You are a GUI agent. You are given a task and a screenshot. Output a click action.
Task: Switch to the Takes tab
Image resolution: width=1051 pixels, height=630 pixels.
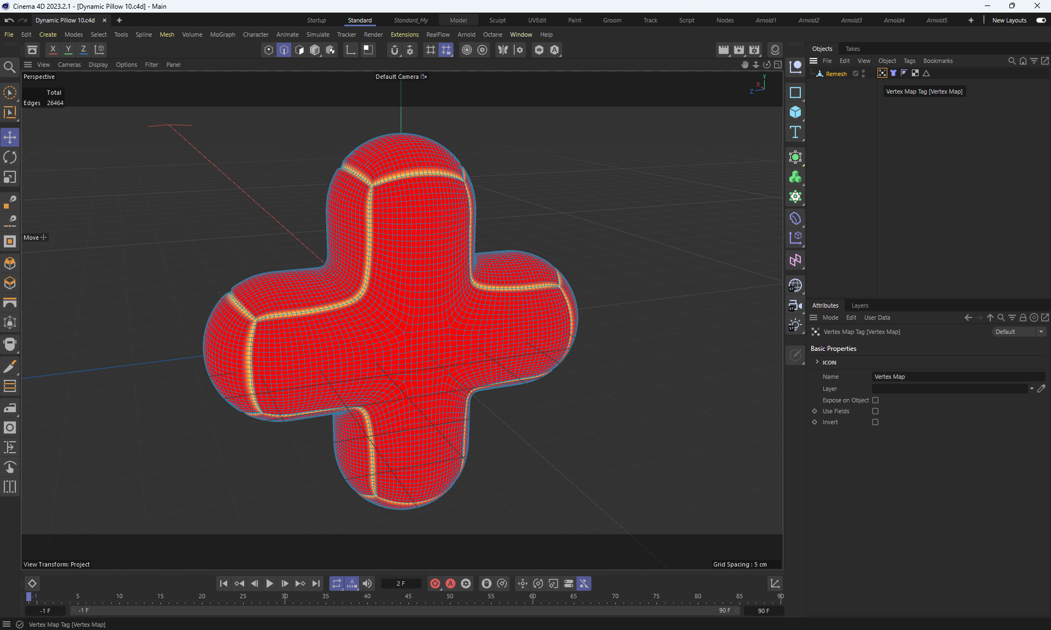point(852,49)
